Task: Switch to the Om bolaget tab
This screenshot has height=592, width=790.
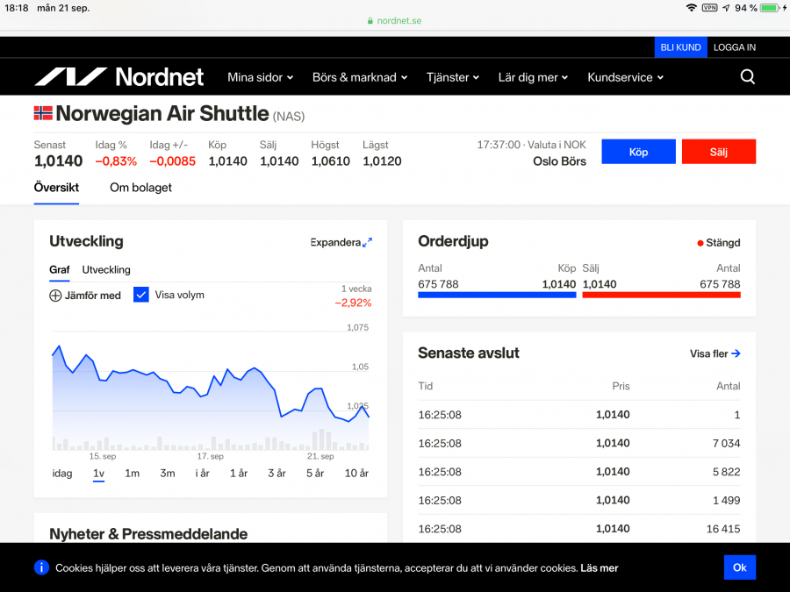Action: [140, 188]
